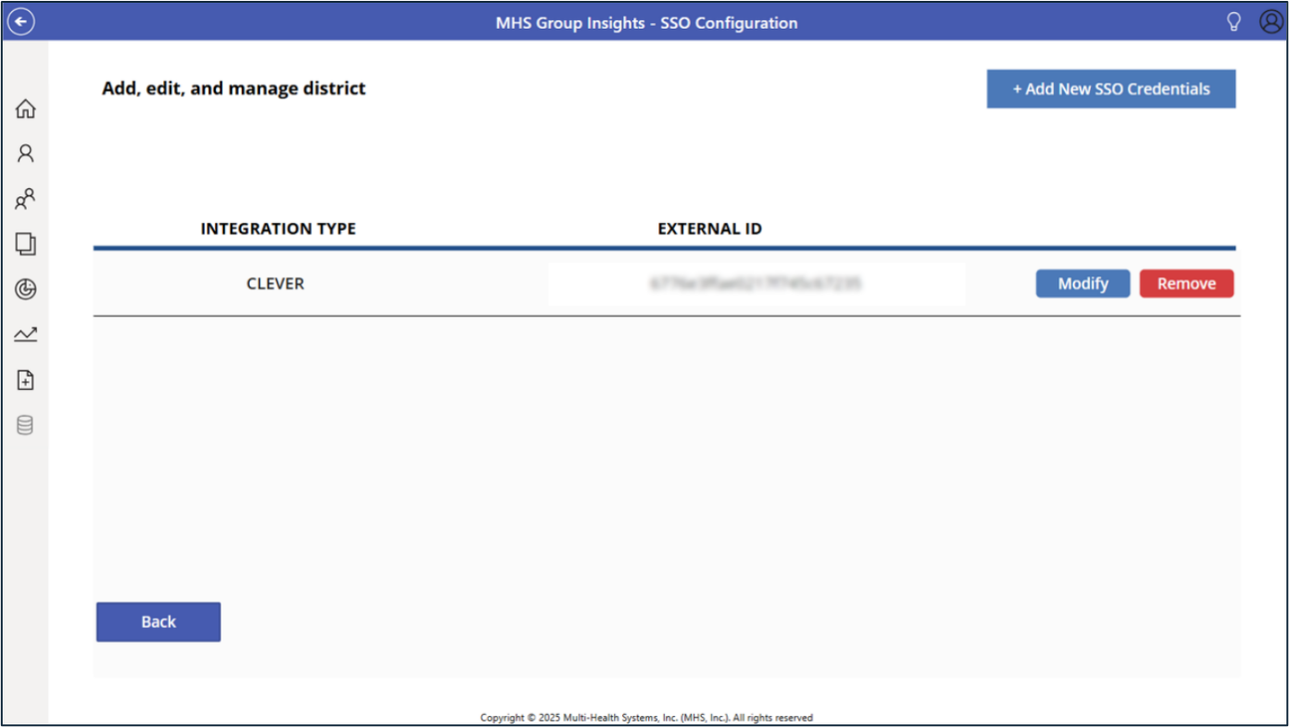1289x727 pixels.
Task: Click the blurred External ID value field
Action: (x=756, y=283)
